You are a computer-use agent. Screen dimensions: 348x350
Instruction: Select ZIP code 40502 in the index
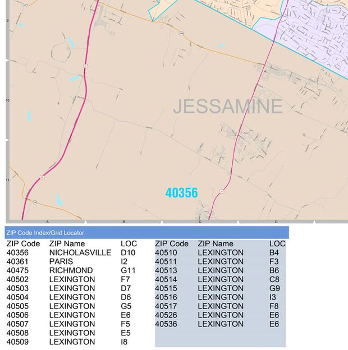click(x=20, y=279)
